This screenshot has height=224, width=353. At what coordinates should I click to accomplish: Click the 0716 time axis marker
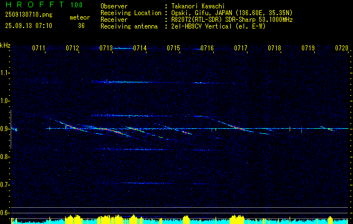click(207, 48)
